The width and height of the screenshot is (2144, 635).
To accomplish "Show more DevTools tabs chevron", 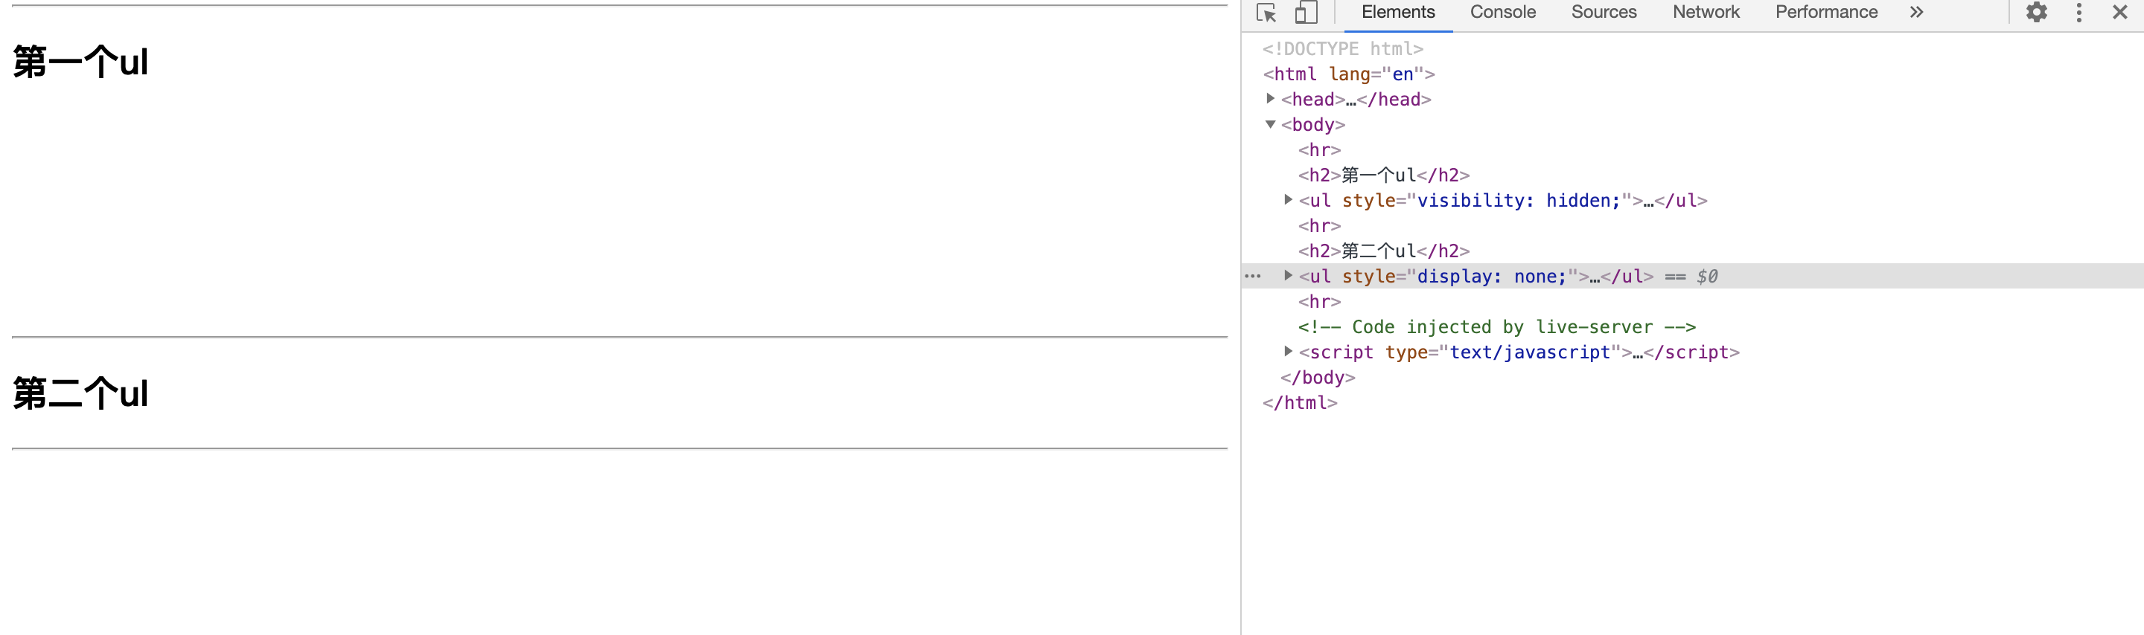I will [x=1916, y=13].
